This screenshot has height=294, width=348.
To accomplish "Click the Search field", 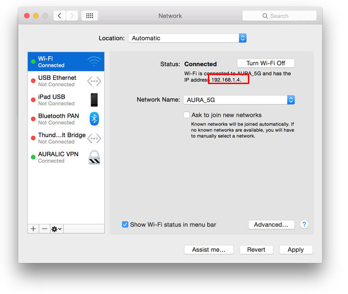I will click(279, 16).
